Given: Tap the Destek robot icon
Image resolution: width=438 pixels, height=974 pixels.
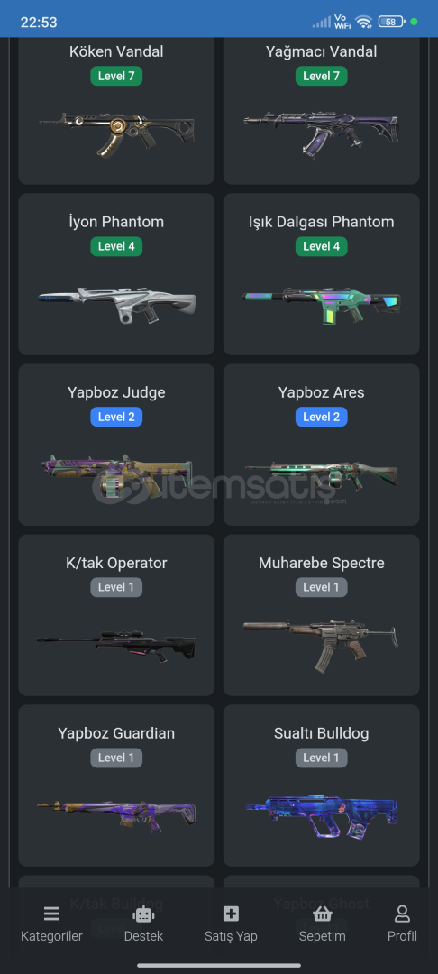Looking at the screenshot, I should tap(143, 914).
